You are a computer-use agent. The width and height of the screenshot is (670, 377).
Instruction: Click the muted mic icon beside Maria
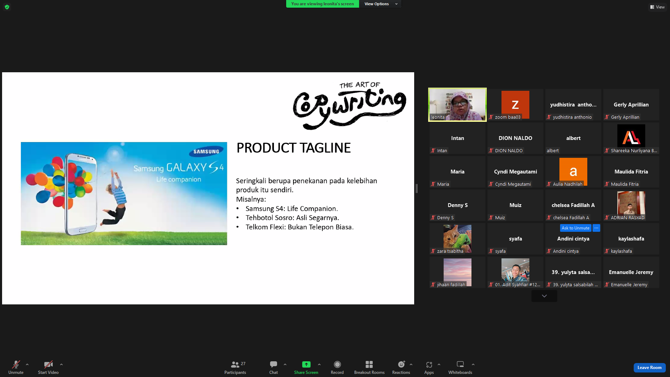coord(433,184)
